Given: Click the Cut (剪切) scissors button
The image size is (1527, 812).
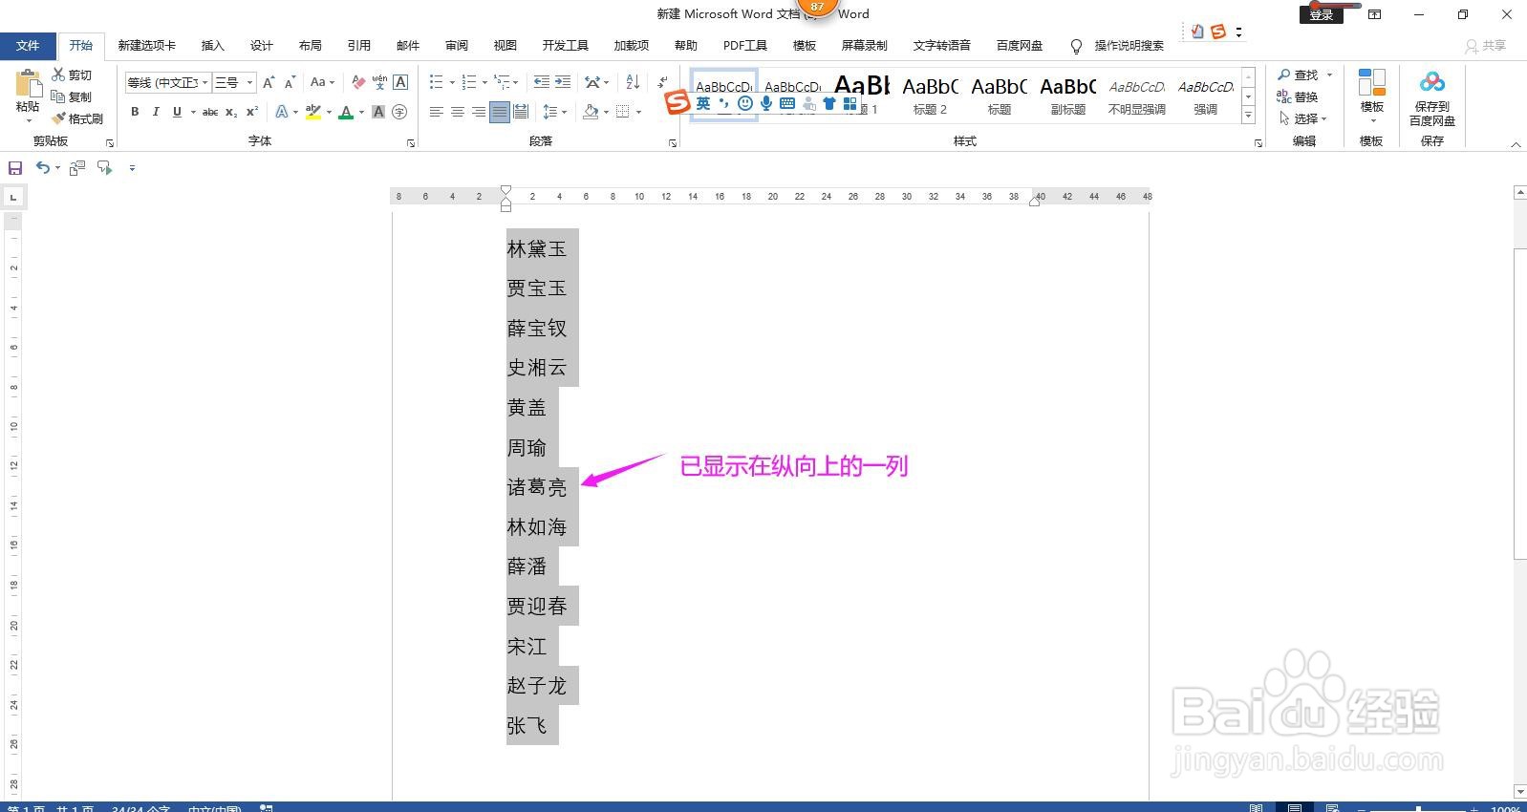Looking at the screenshot, I should tap(73, 75).
